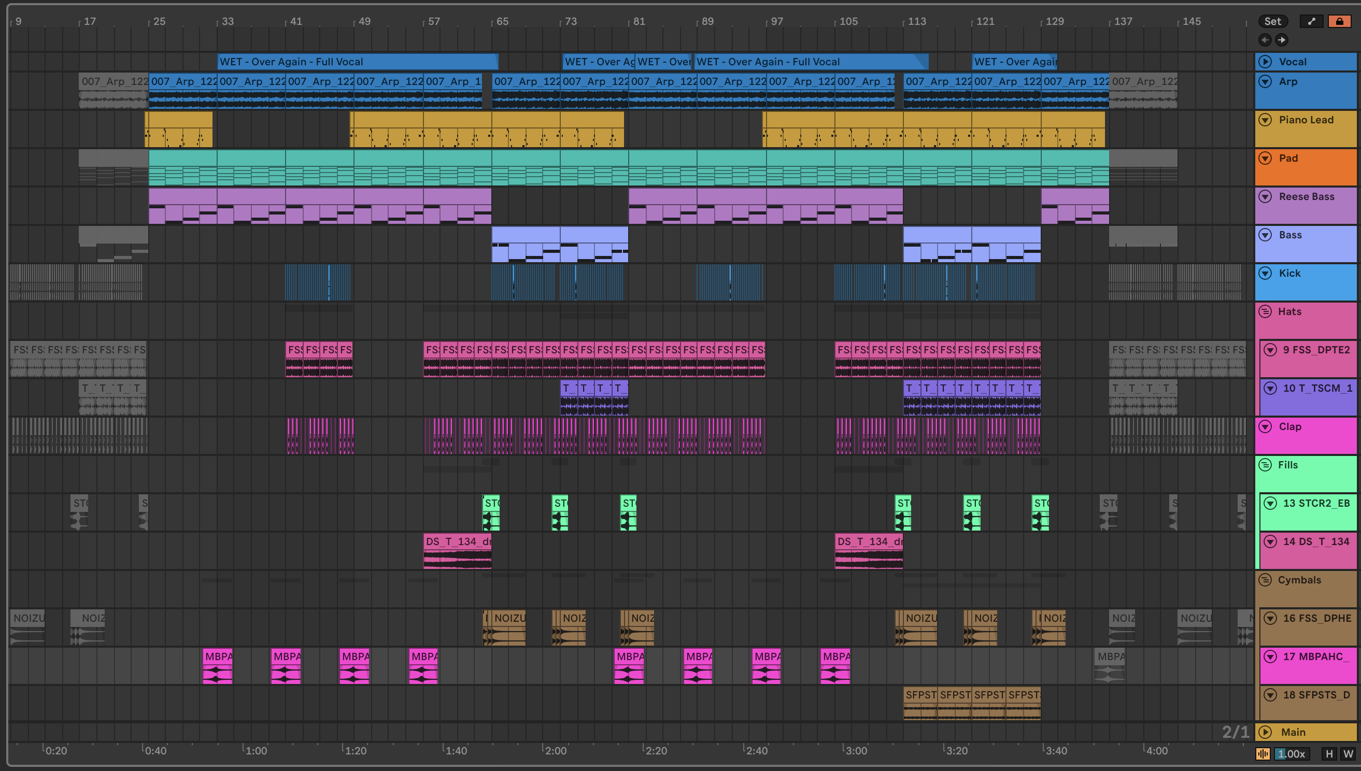Toggle Automation Mode with the node icon
The width and height of the screenshot is (1361, 771).
[x=1311, y=21]
